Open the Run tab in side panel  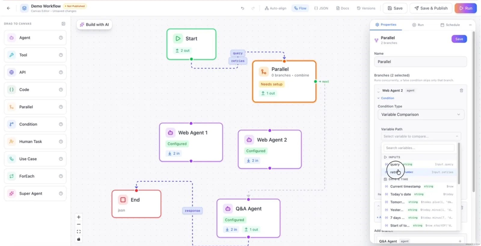click(418, 25)
